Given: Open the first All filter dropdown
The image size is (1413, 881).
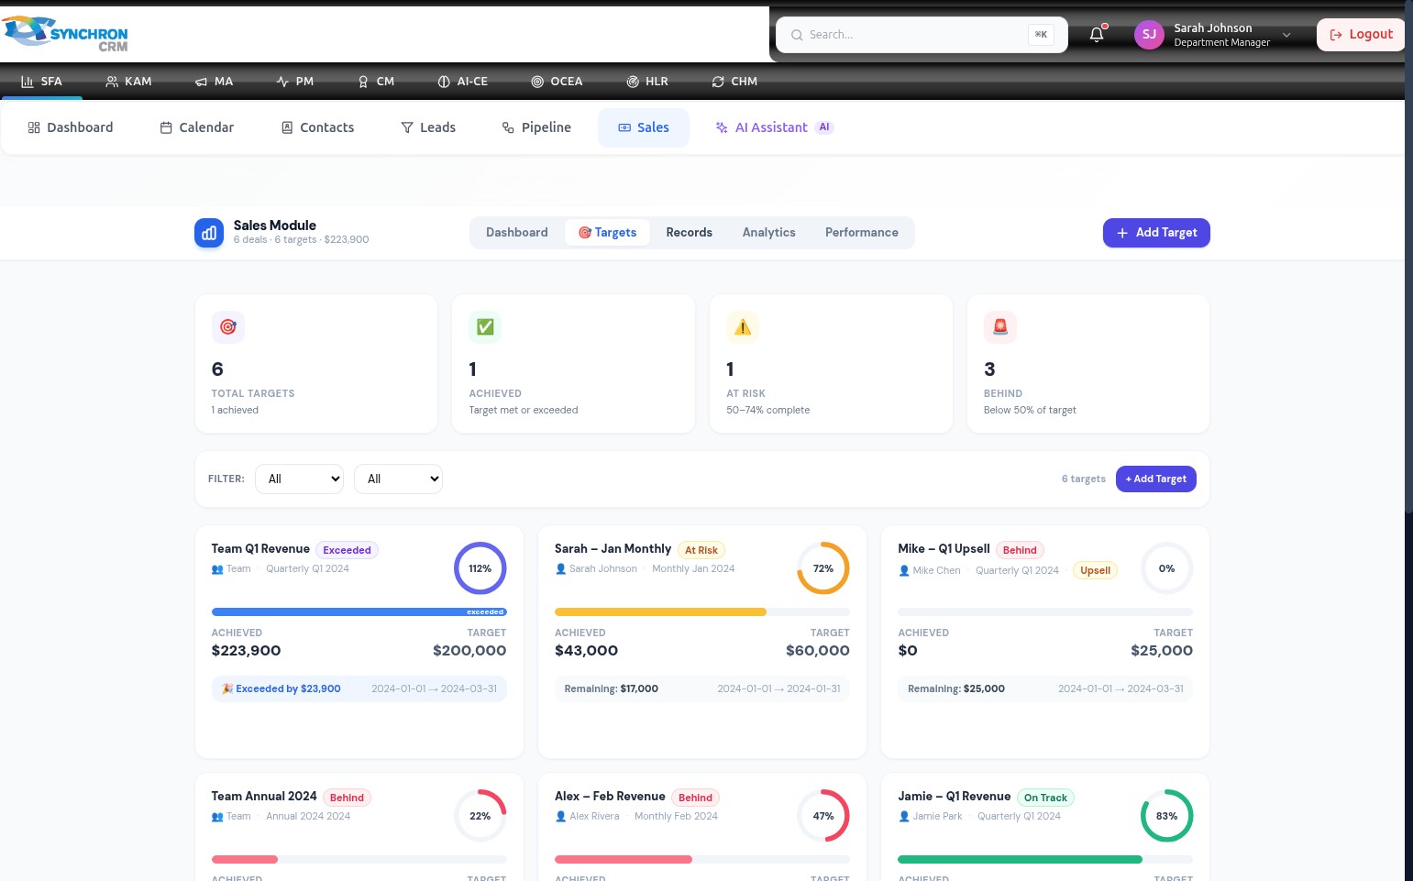Looking at the screenshot, I should (299, 479).
